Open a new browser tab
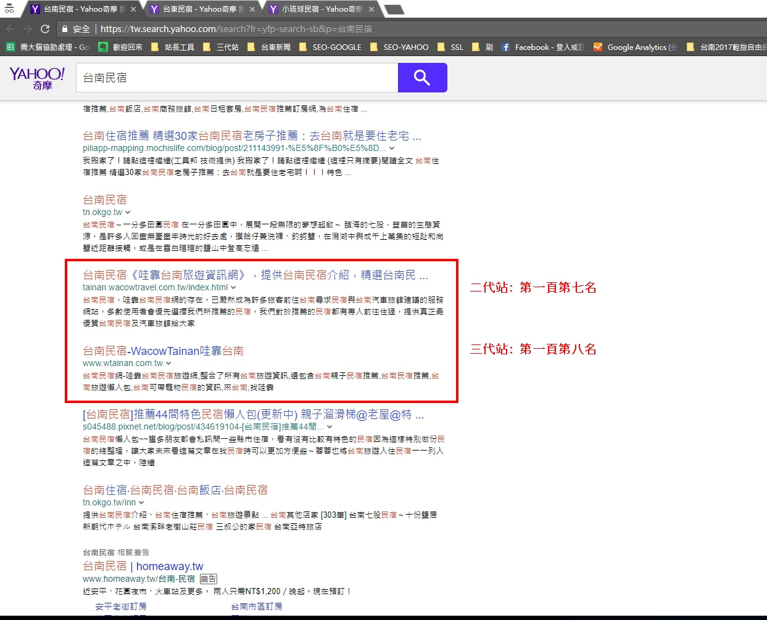767x620 pixels. 394,9
